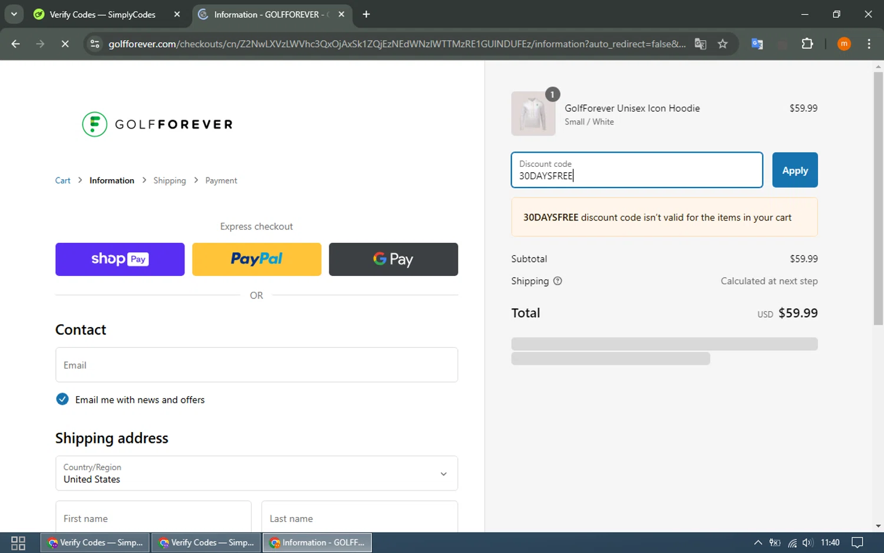This screenshot has width=884, height=553.
Task: Switch to first Verify Codes taskbar window
Action: tap(95, 543)
